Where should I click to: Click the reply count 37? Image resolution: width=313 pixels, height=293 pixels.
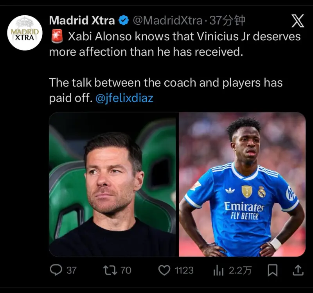click(x=72, y=270)
